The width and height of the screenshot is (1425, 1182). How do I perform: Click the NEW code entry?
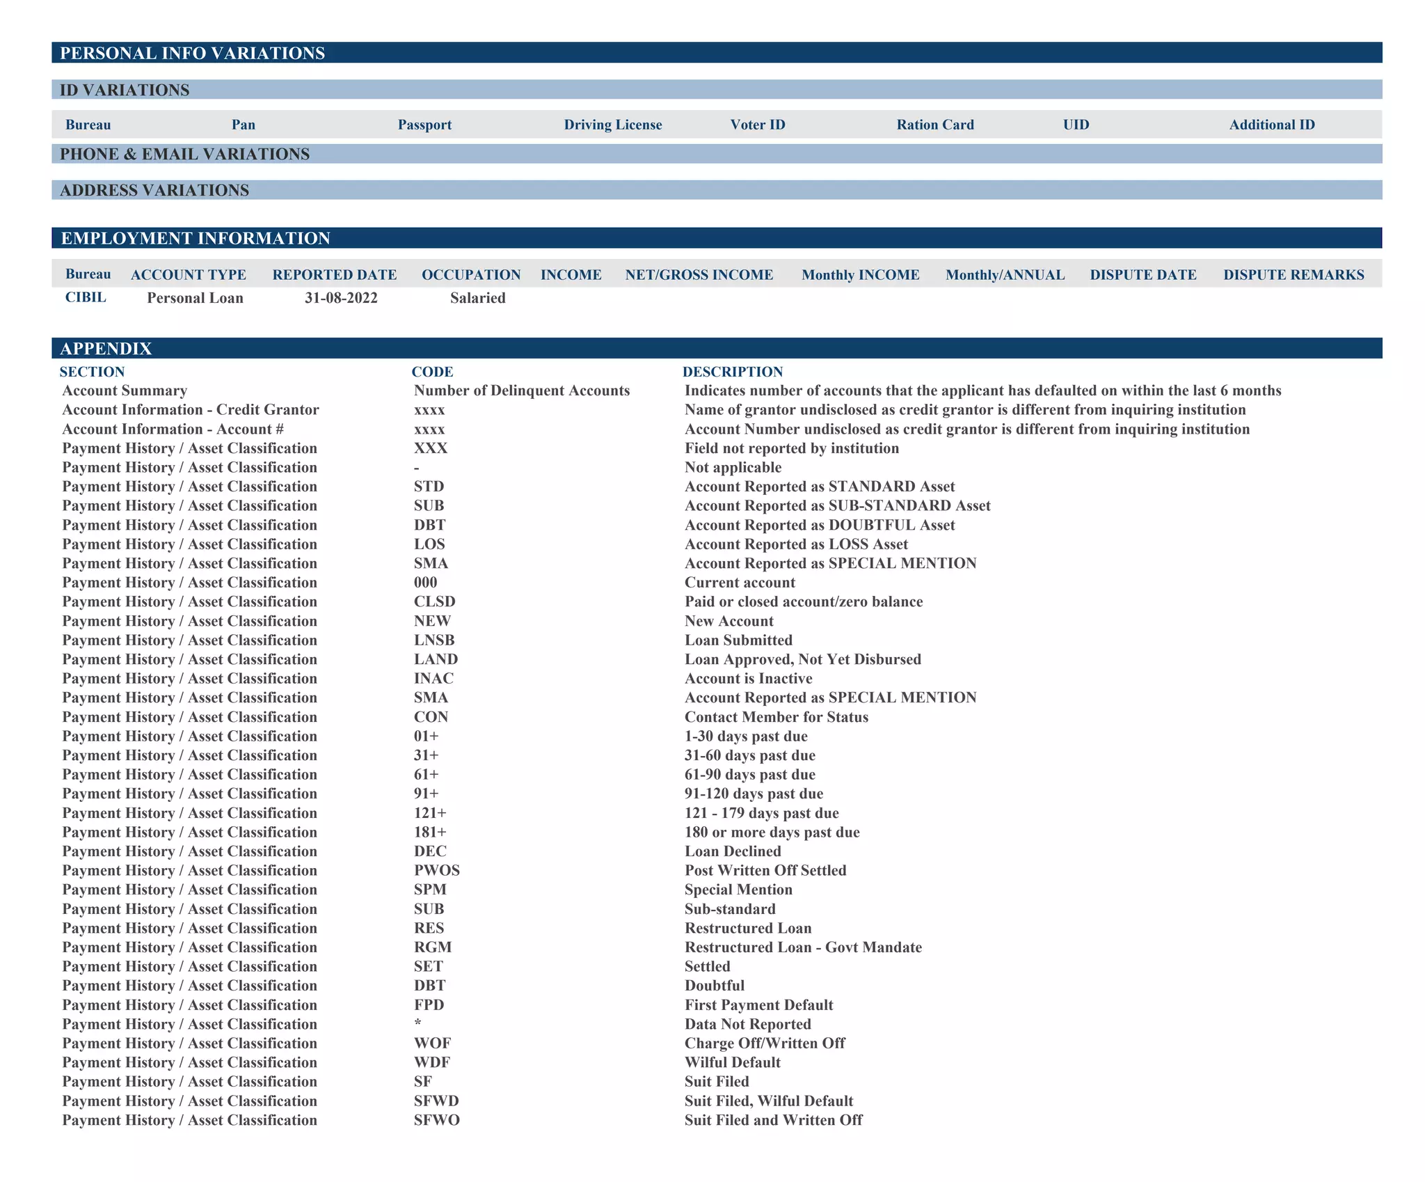pyautogui.click(x=432, y=621)
